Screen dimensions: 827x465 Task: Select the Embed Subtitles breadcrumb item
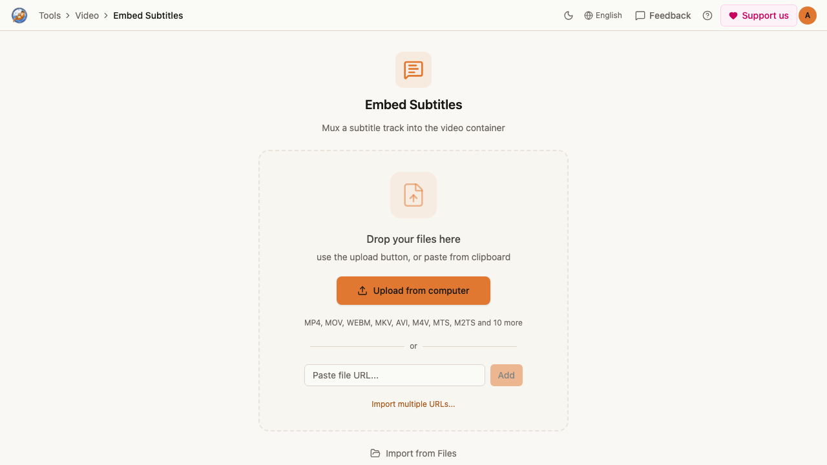148,15
